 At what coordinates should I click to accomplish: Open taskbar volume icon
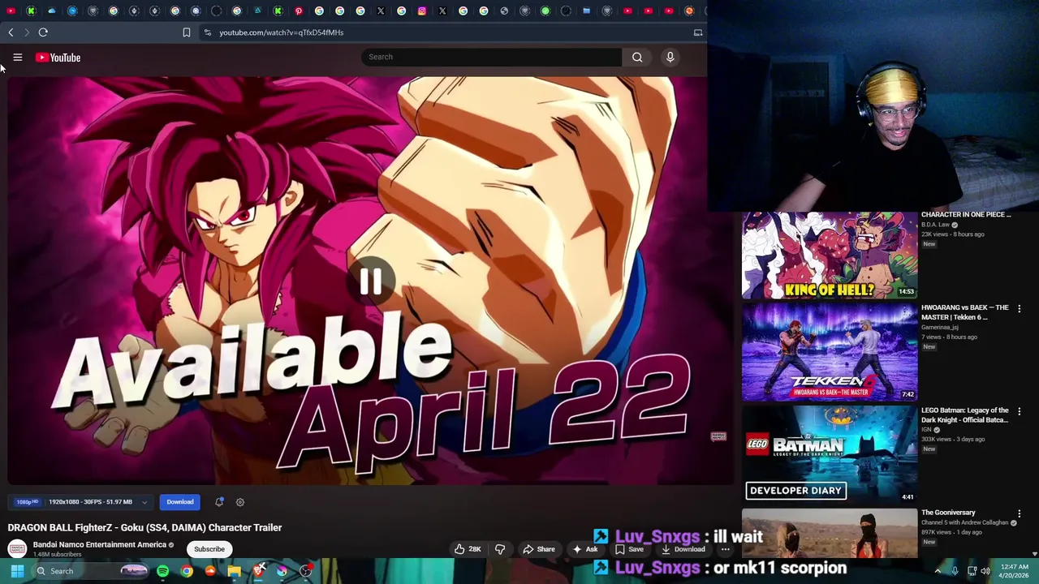(985, 571)
